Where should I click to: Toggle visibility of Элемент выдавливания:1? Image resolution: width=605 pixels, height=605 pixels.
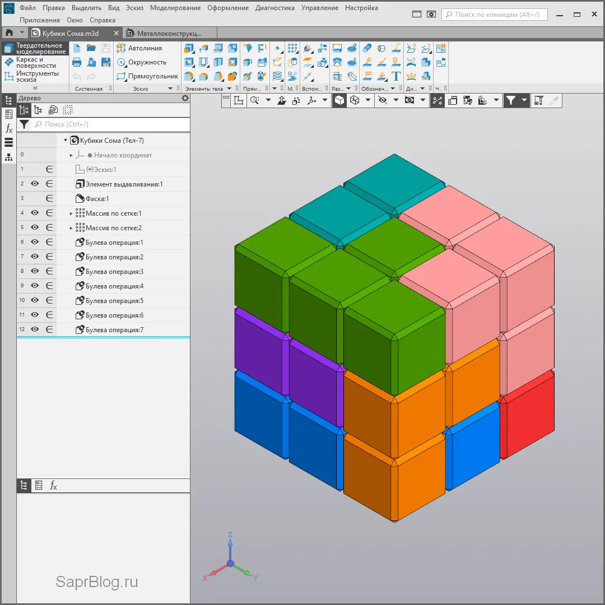[x=35, y=184]
